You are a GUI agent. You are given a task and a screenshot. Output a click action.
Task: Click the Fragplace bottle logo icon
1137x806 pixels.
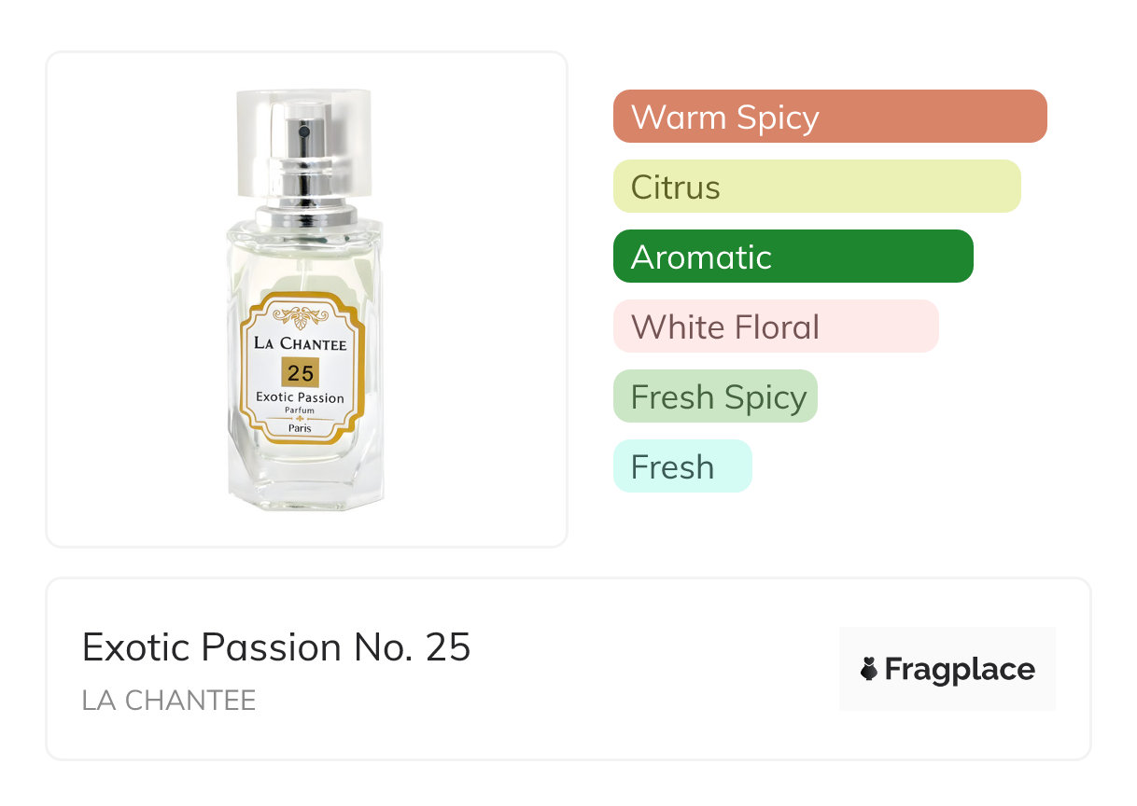869,669
